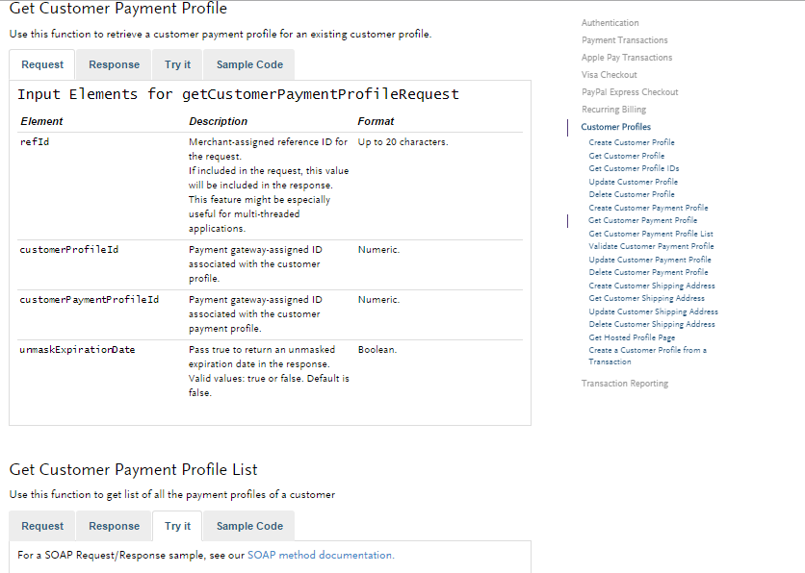The width and height of the screenshot is (805, 573).
Task: Open Transaction Reporting section
Action: tap(623, 383)
